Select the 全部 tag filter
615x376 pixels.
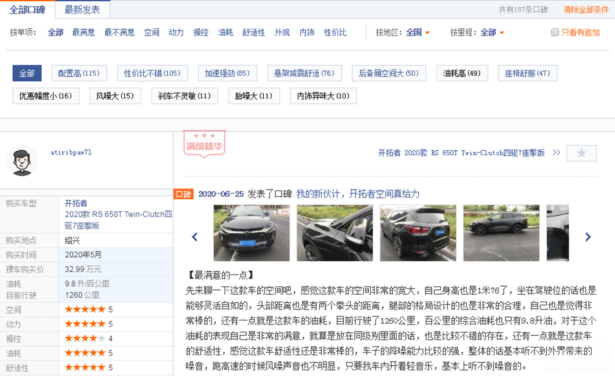26,73
